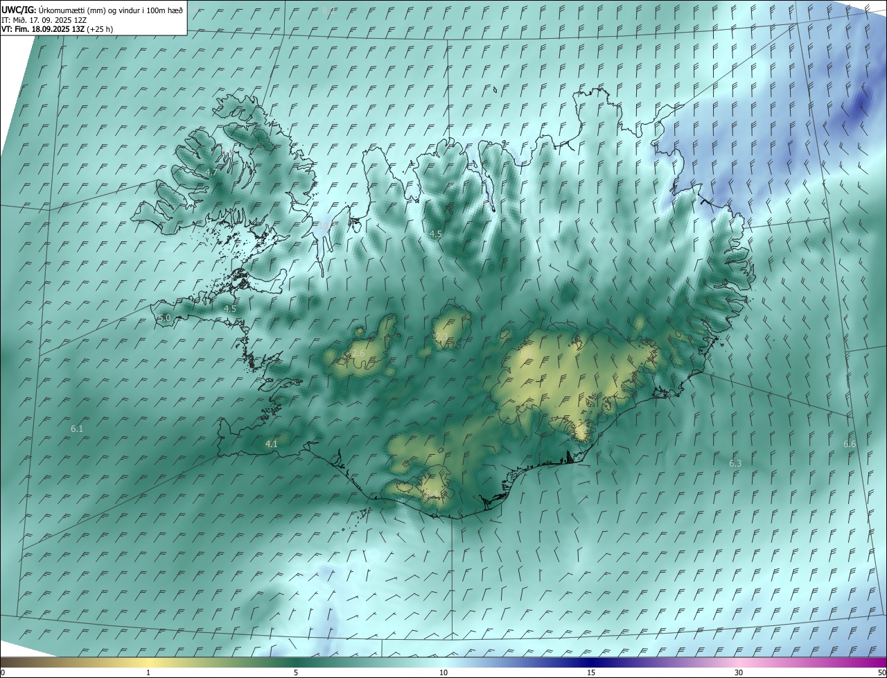Click the '5' tick on the color scale
Screen dimensions: 887x678
(296, 672)
